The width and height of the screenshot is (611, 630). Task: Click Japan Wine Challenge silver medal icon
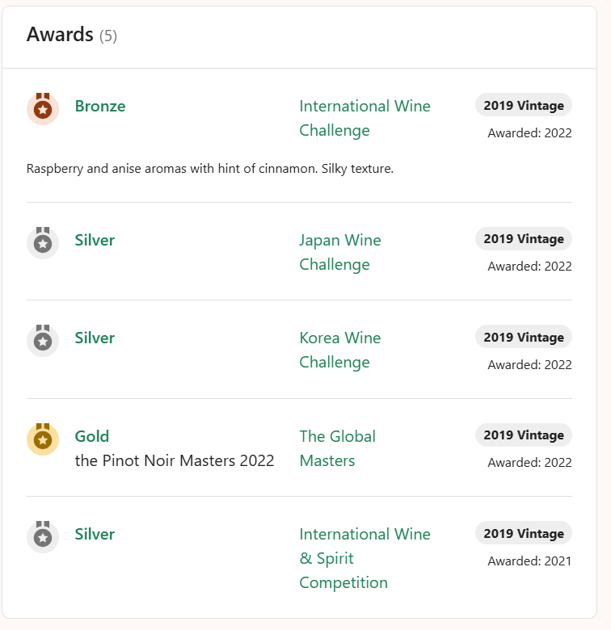click(43, 242)
